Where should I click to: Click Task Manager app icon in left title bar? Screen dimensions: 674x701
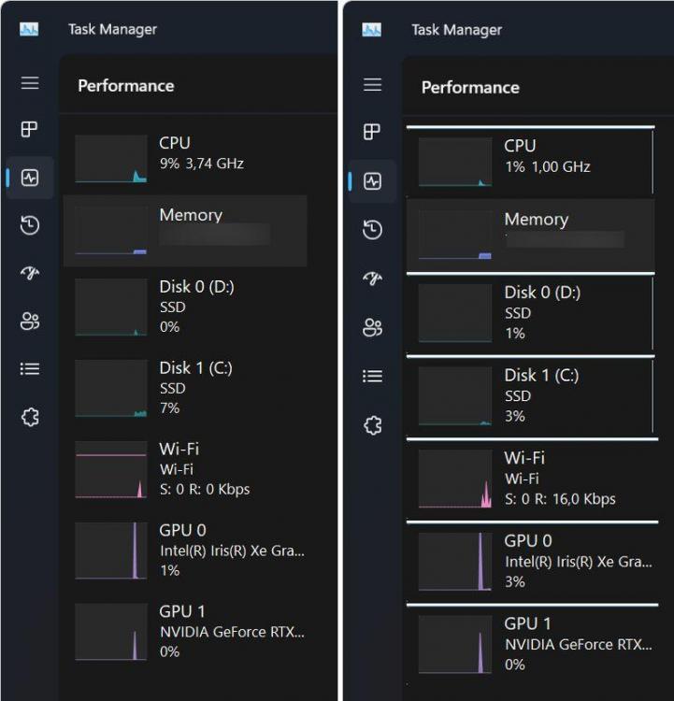point(29,29)
